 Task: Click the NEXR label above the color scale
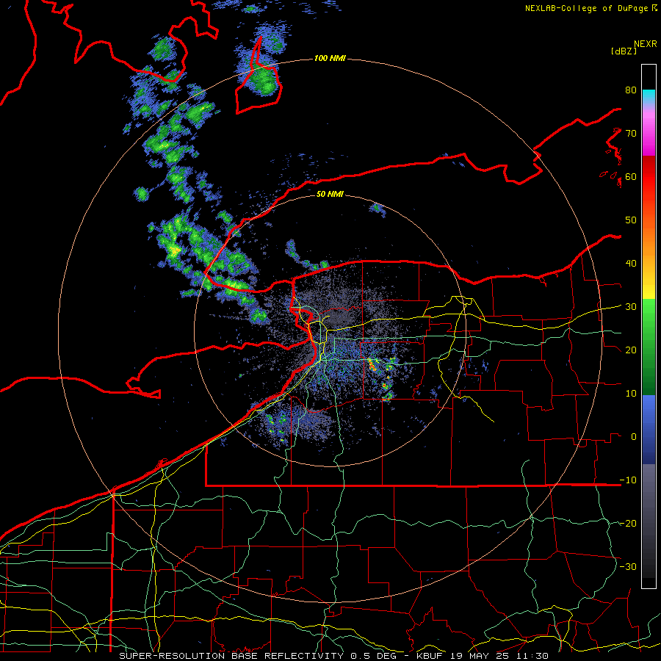click(646, 44)
